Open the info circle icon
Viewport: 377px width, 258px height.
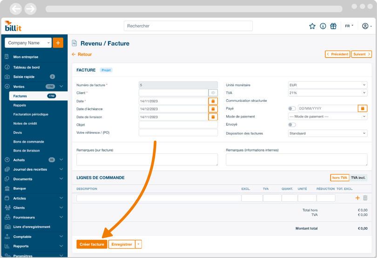click(323, 26)
